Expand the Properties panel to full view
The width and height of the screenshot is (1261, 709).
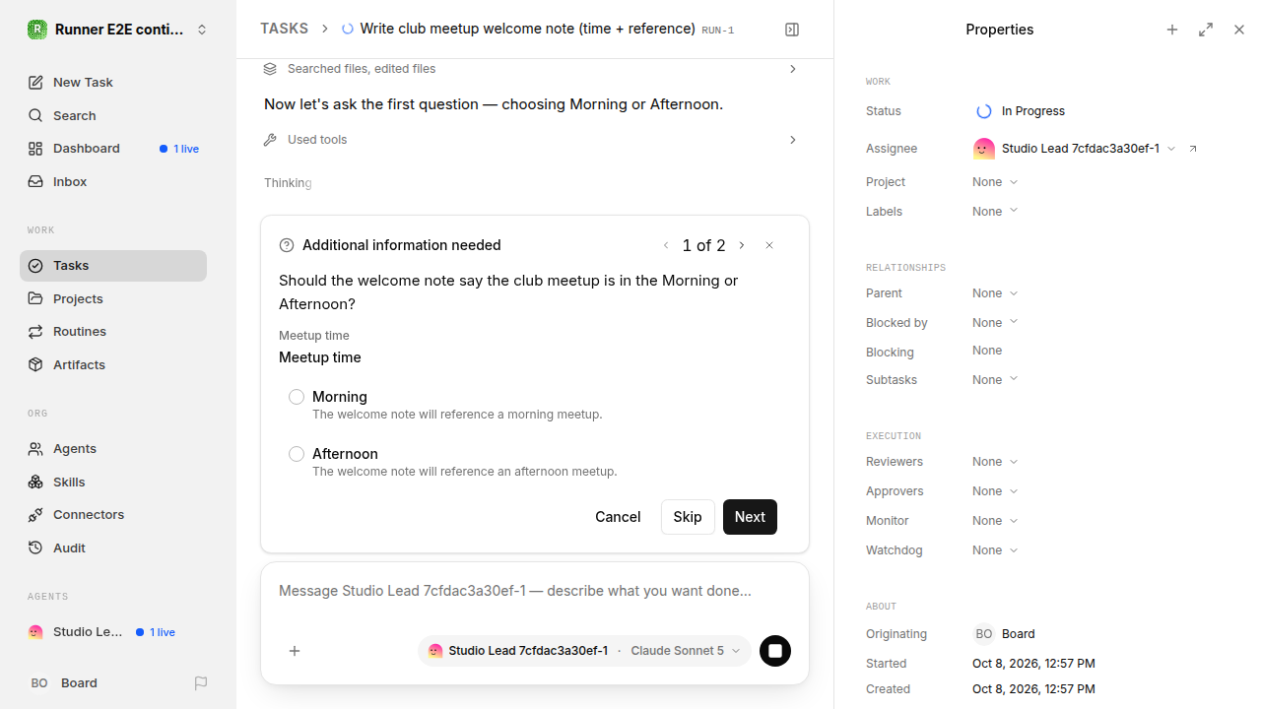[x=1206, y=30]
